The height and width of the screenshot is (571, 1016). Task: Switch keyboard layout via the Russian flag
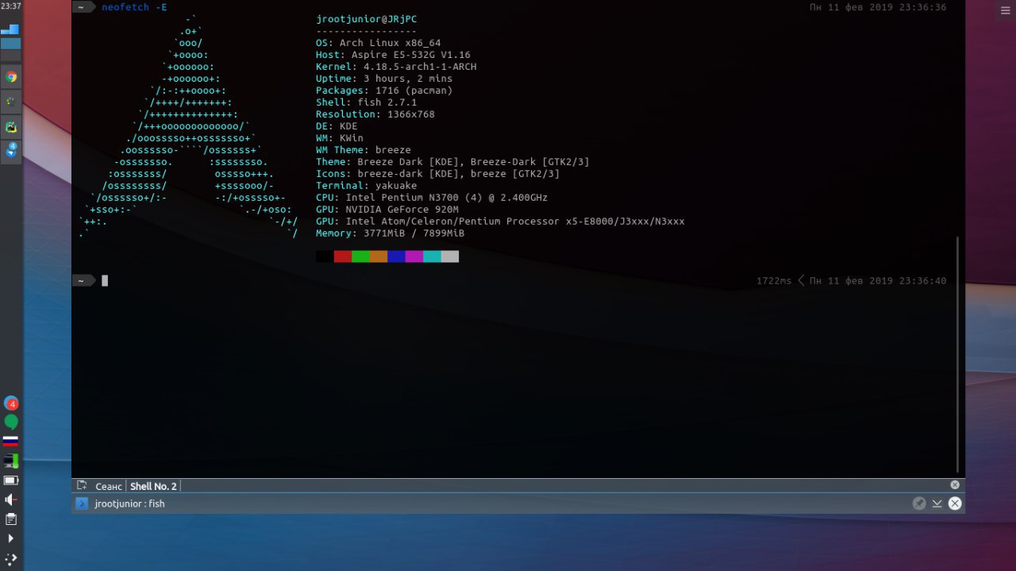[10, 441]
